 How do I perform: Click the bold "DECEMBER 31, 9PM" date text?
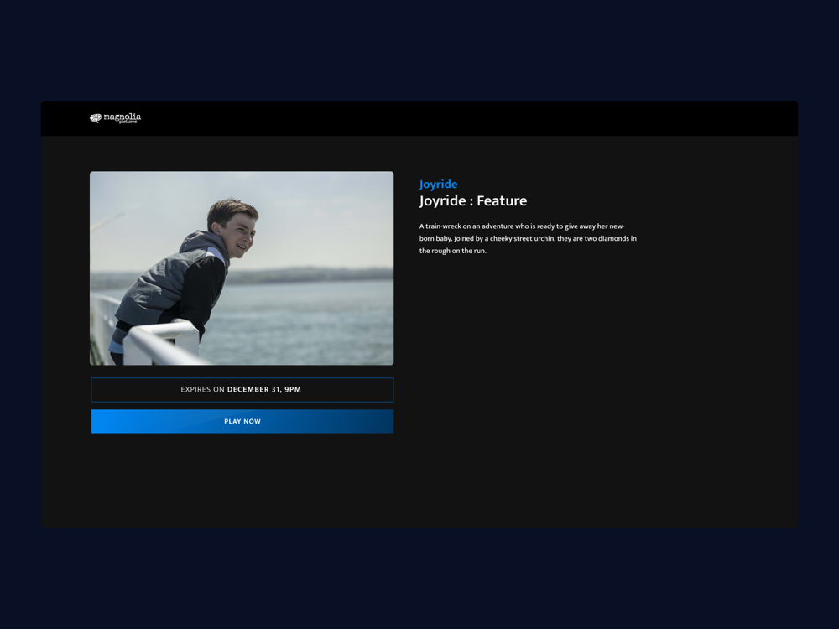pos(264,389)
